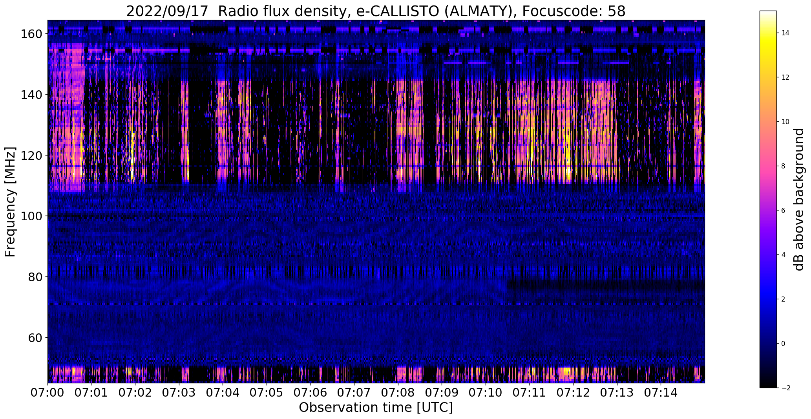Screen dimensions: 811x419
Task: Click the 07:12 time tick label
Action: tap(573, 392)
